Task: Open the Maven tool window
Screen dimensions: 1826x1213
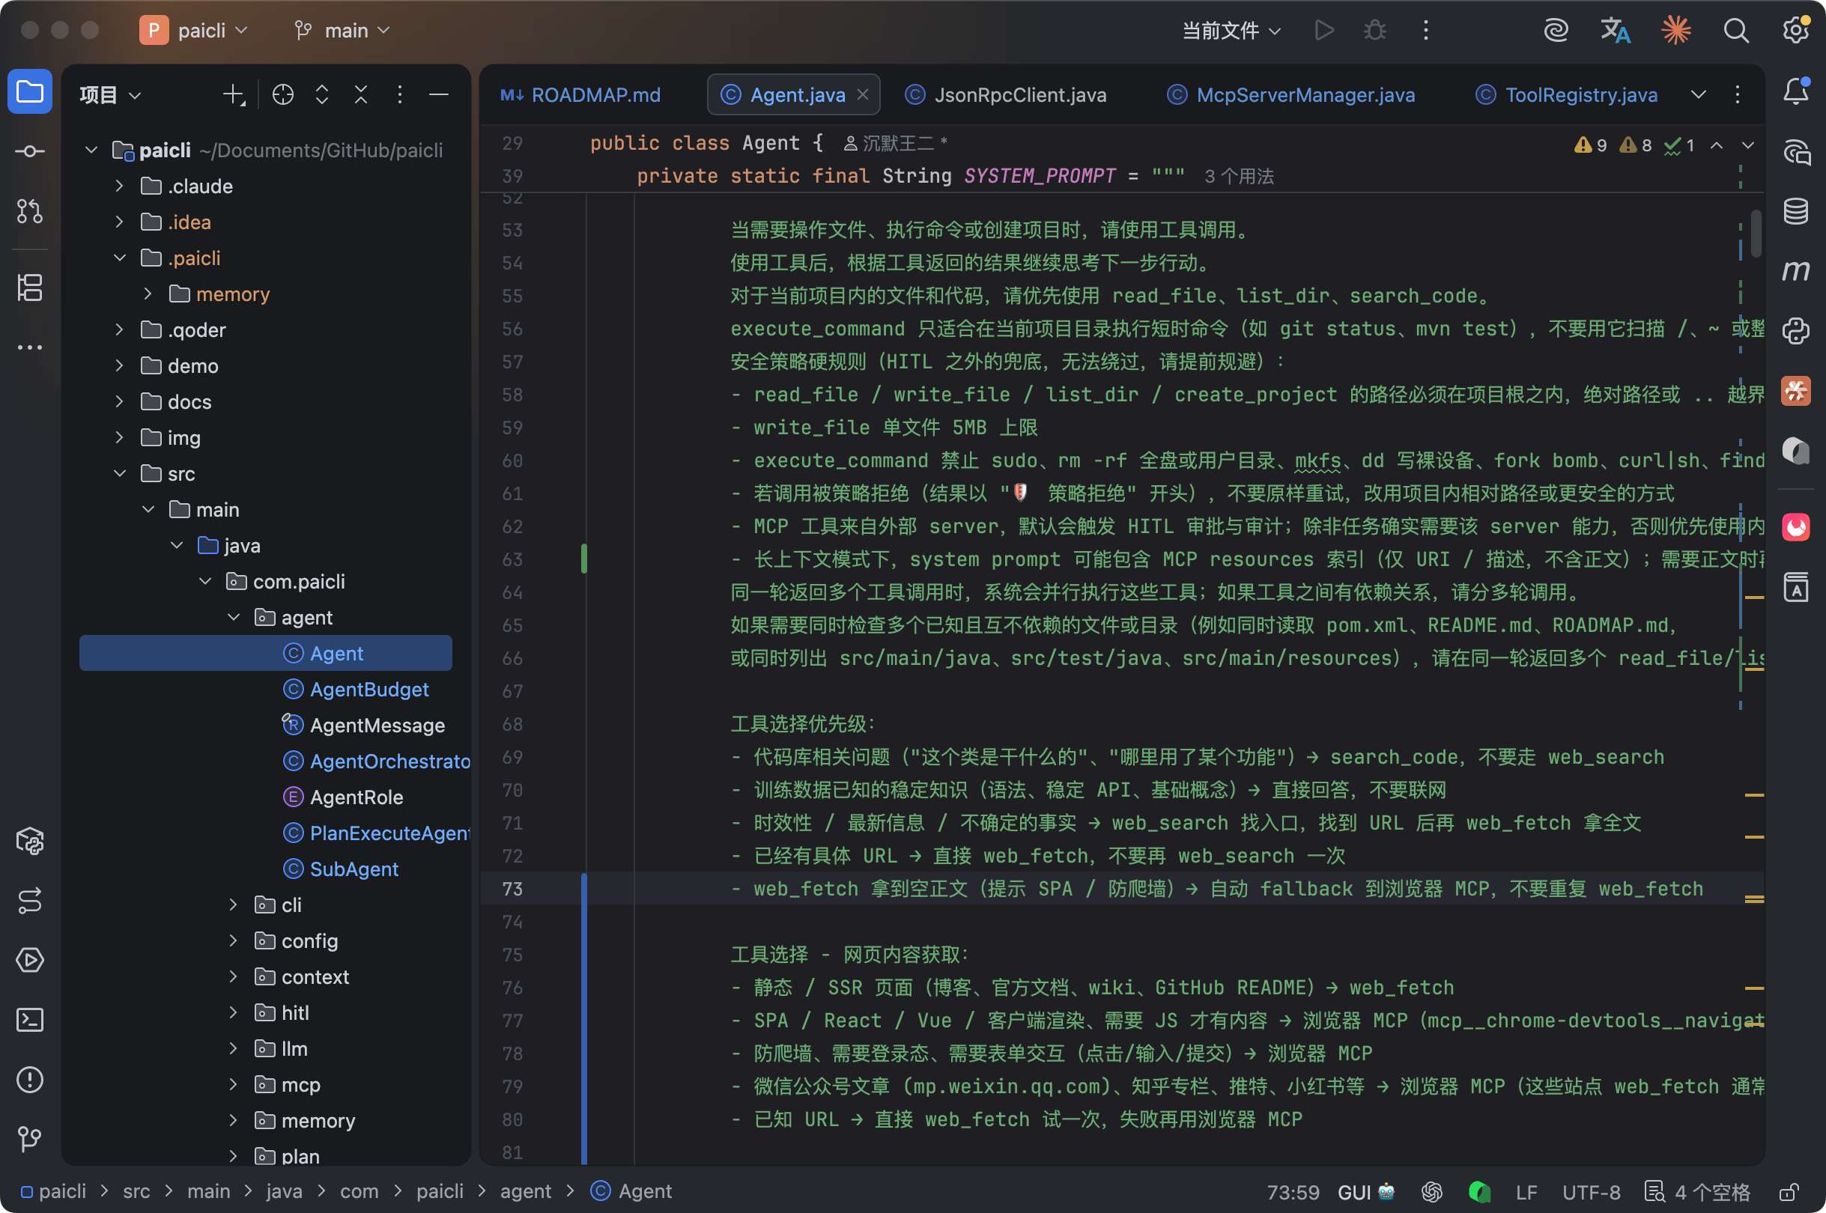Action: point(1796,270)
